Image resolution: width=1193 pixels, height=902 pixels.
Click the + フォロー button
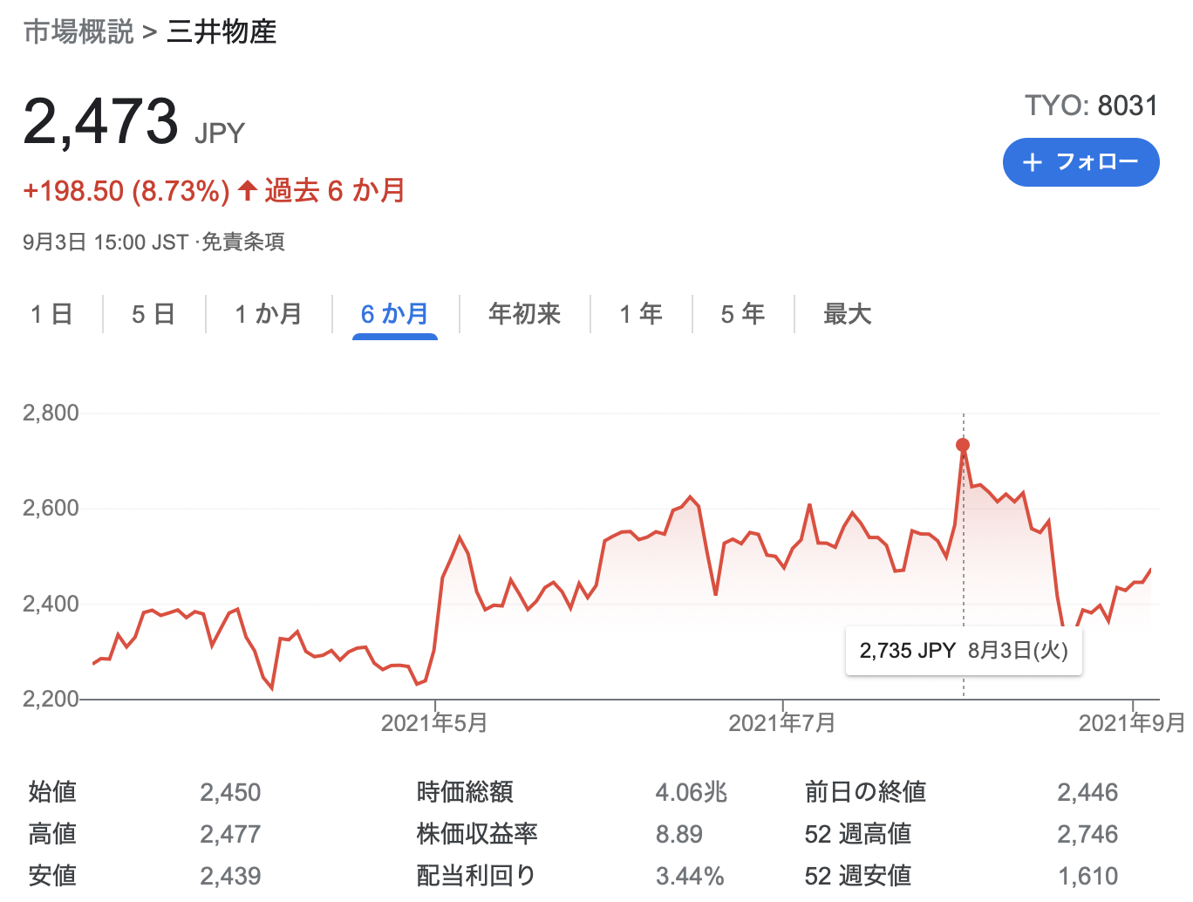(1081, 162)
